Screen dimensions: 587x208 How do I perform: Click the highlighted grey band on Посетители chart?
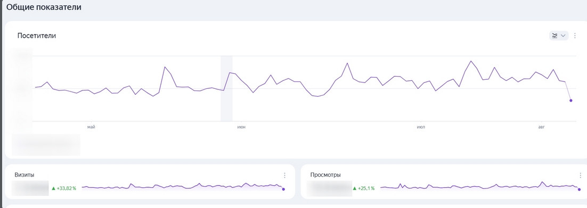[x=226, y=89]
